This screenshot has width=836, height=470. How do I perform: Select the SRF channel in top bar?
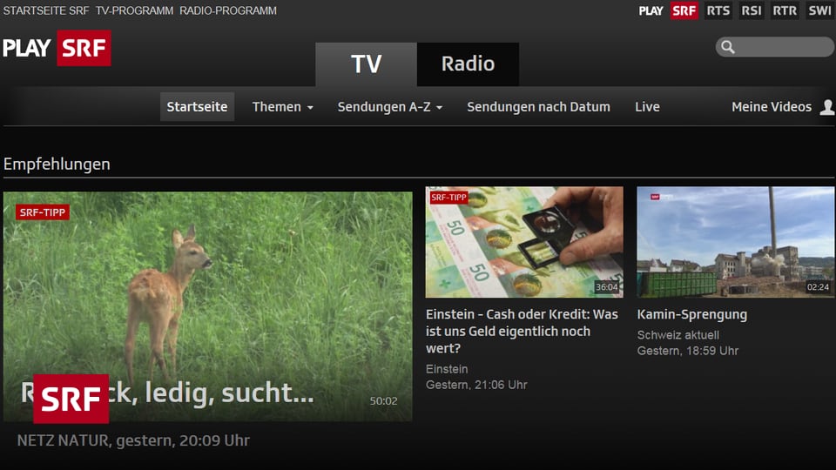pyautogui.click(x=684, y=10)
